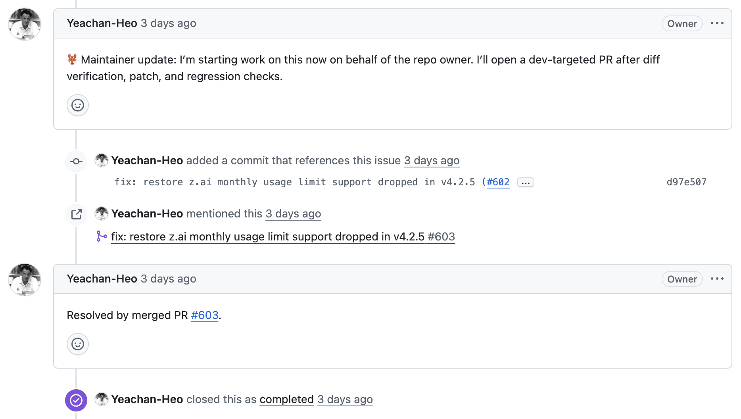This screenshot has height=419, width=741.
Task: Click Owner badge on the Resolved comment
Action: 682,279
